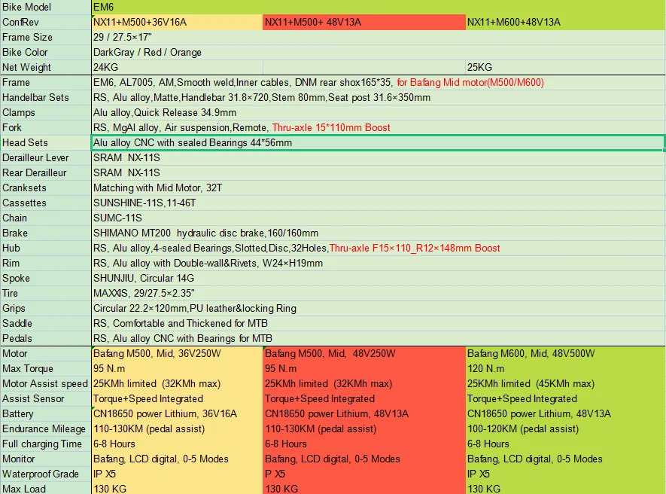666x494 pixels.
Task: Select the Grips PU leather cell
Action: (379, 308)
